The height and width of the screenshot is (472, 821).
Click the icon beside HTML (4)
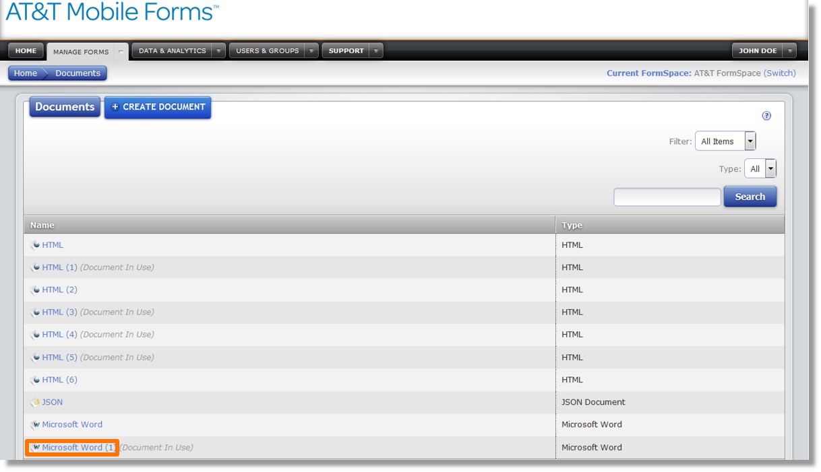tap(36, 335)
